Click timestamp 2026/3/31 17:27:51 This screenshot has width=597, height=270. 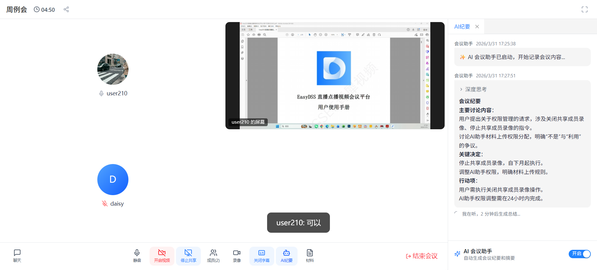[x=496, y=76]
